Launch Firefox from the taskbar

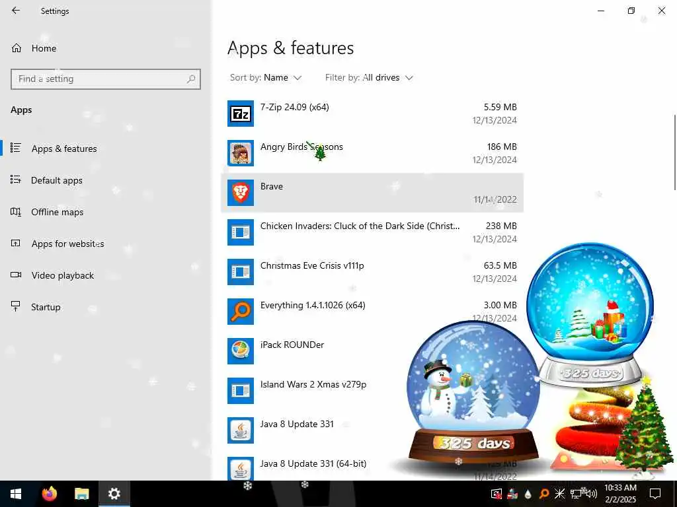49,494
